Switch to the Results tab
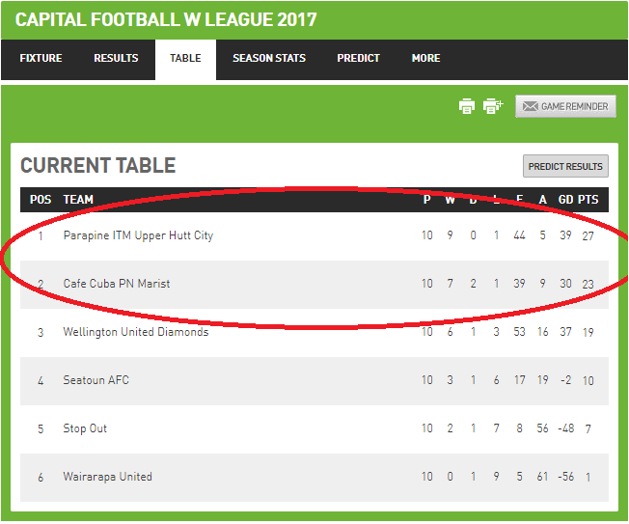Image resolution: width=629 pixels, height=524 pixels. (116, 58)
